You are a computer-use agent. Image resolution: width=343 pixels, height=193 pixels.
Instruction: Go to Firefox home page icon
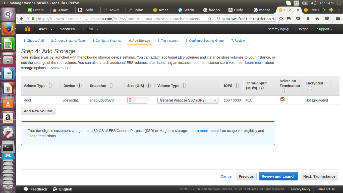[x=317, y=19]
